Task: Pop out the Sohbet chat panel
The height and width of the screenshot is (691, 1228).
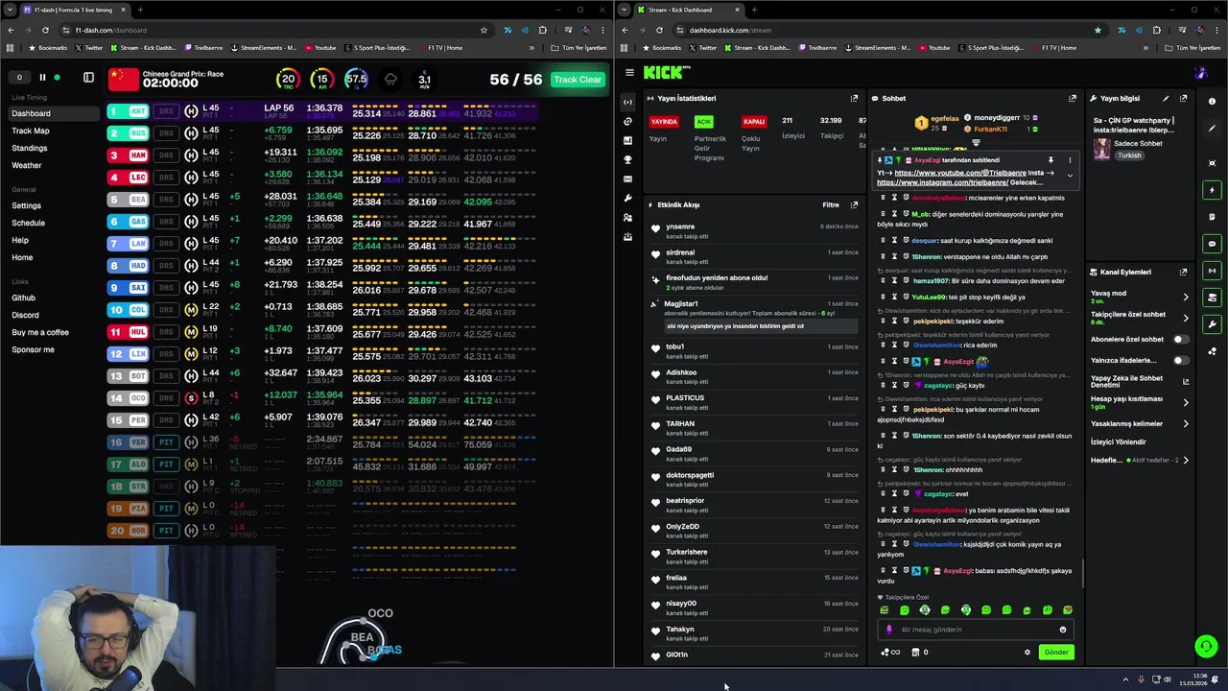Action: point(1073,98)
